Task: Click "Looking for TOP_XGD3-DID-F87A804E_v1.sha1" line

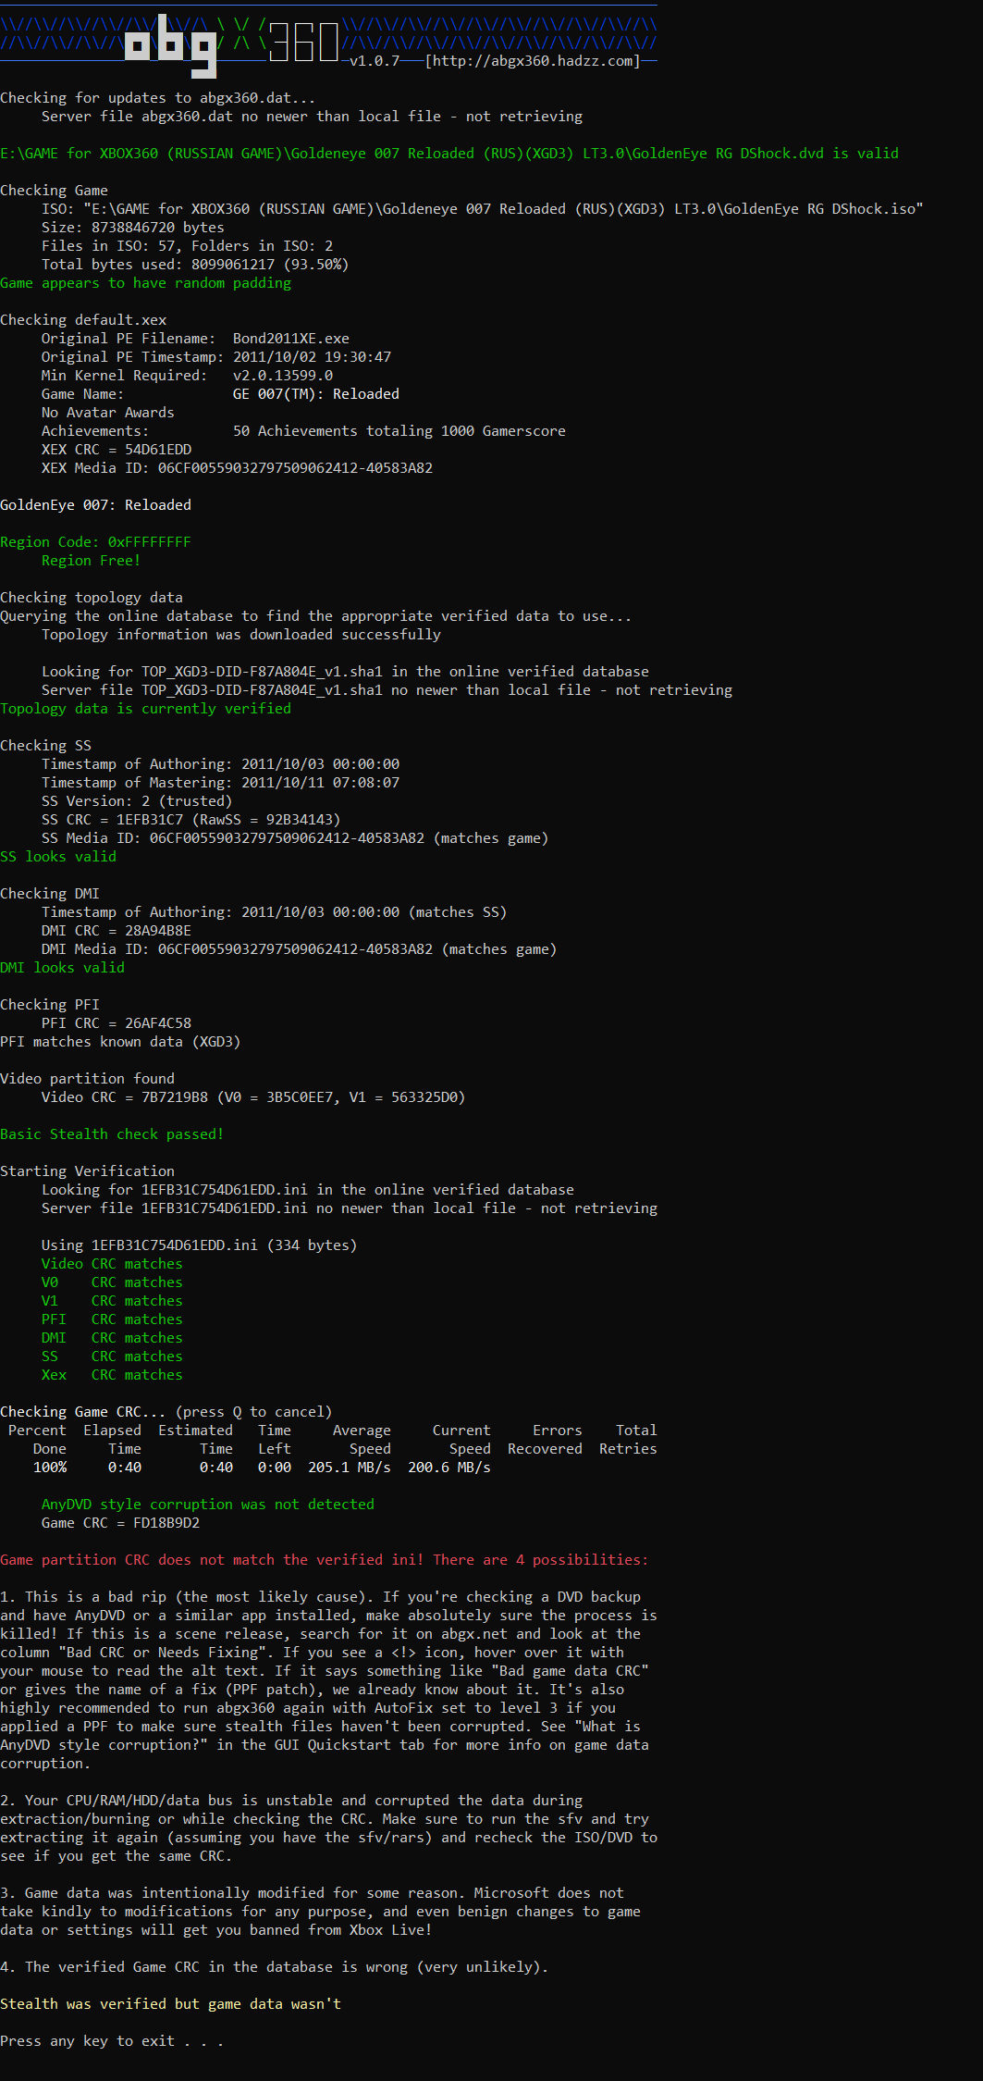Action: click(x=345, y=672)
